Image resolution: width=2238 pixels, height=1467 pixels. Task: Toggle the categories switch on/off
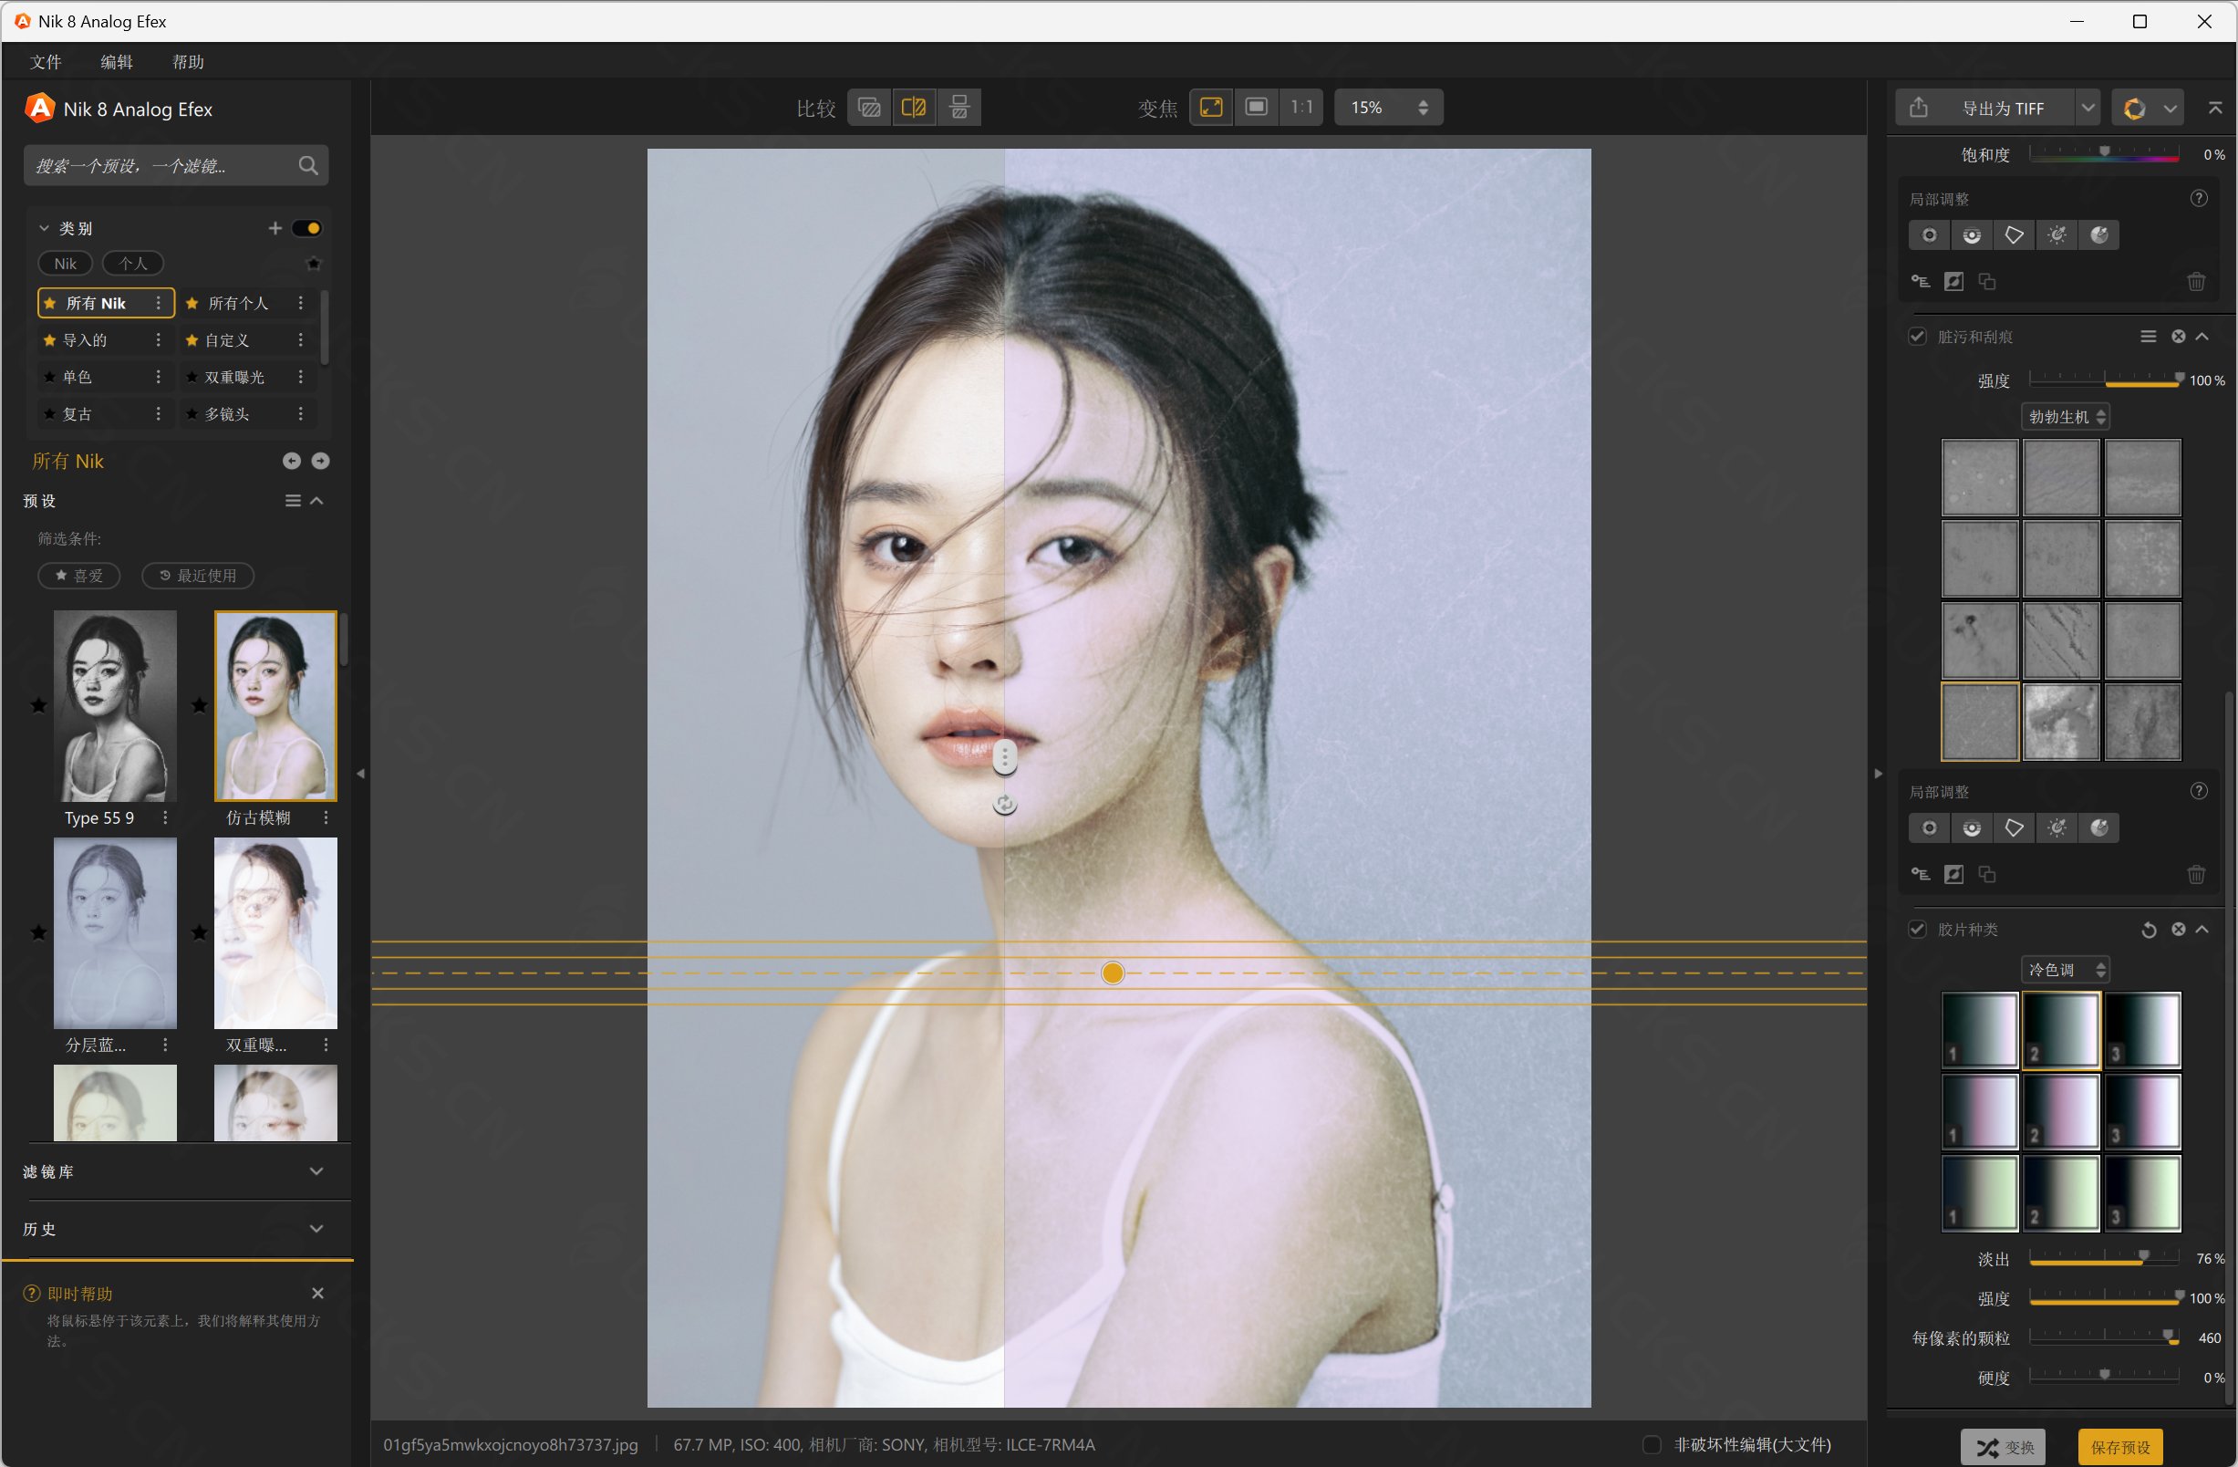(x=306, y=228)
